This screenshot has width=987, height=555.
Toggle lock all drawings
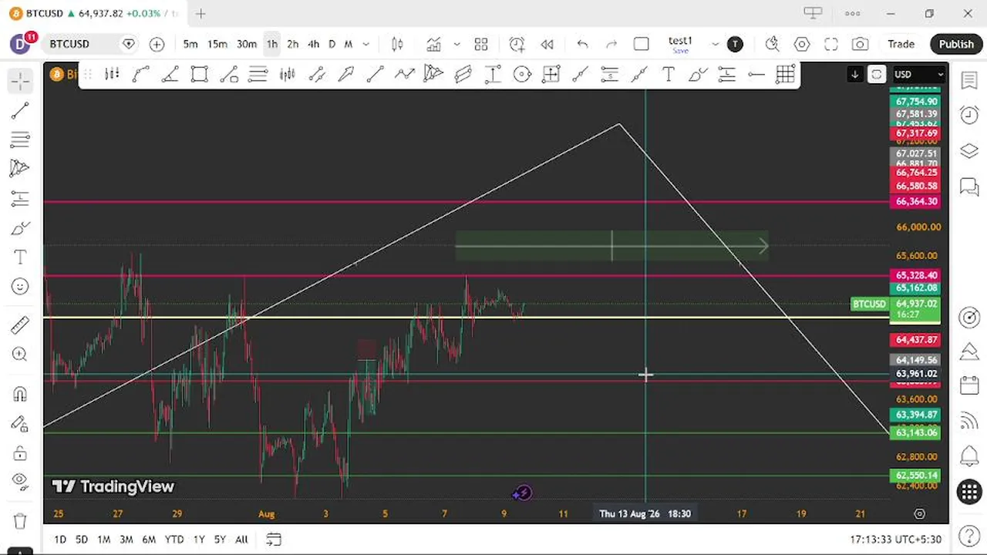20,452
